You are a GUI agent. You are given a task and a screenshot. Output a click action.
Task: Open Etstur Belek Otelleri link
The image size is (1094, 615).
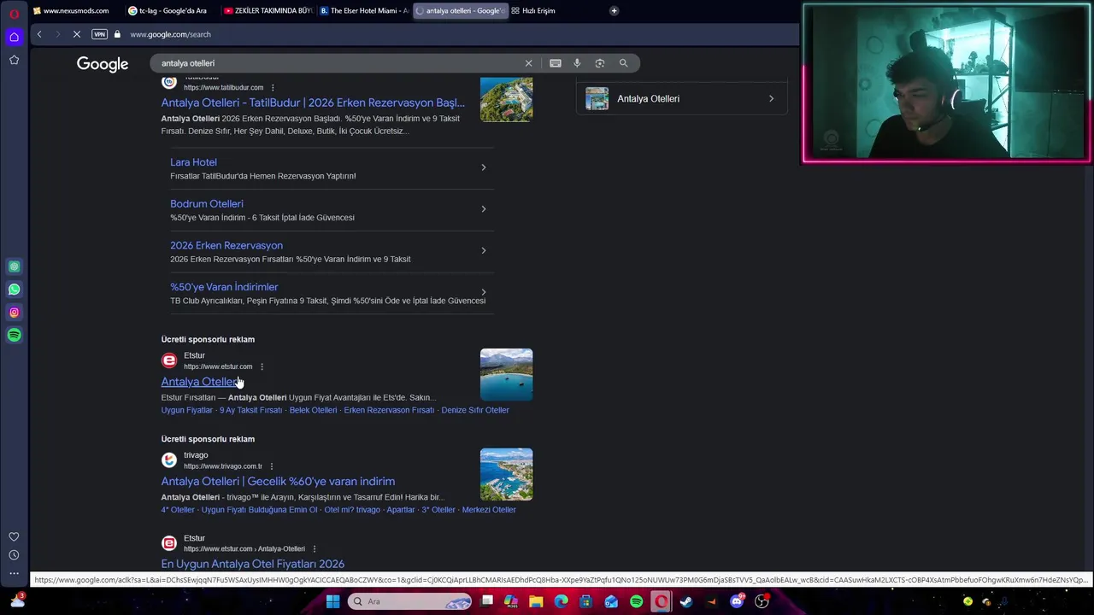pos(313,410)
